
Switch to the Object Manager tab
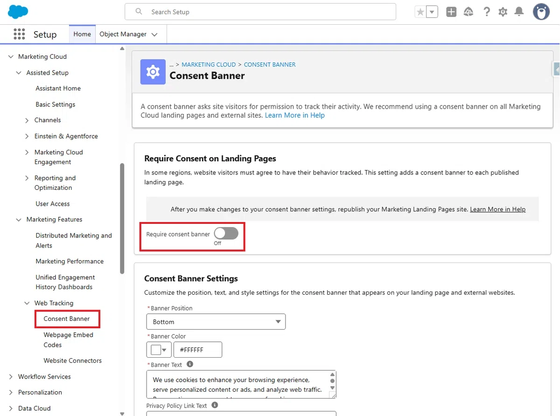coord(123,34)
